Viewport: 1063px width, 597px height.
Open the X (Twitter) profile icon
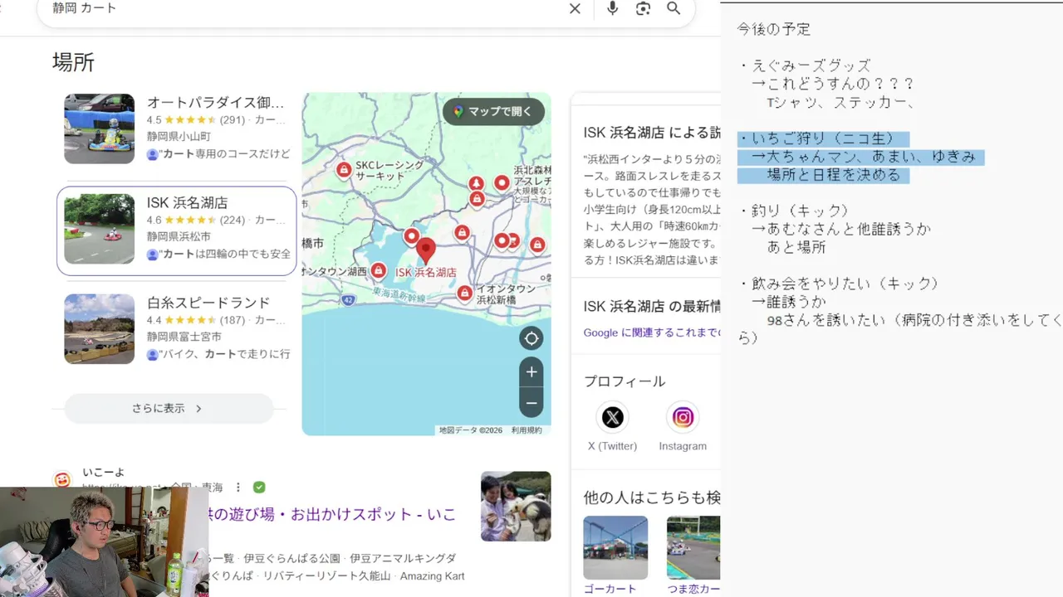(x=613, y=418)
